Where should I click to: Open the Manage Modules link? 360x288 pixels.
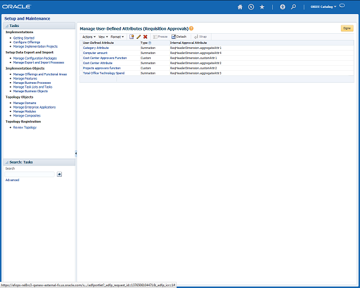(x=25, y=111)
